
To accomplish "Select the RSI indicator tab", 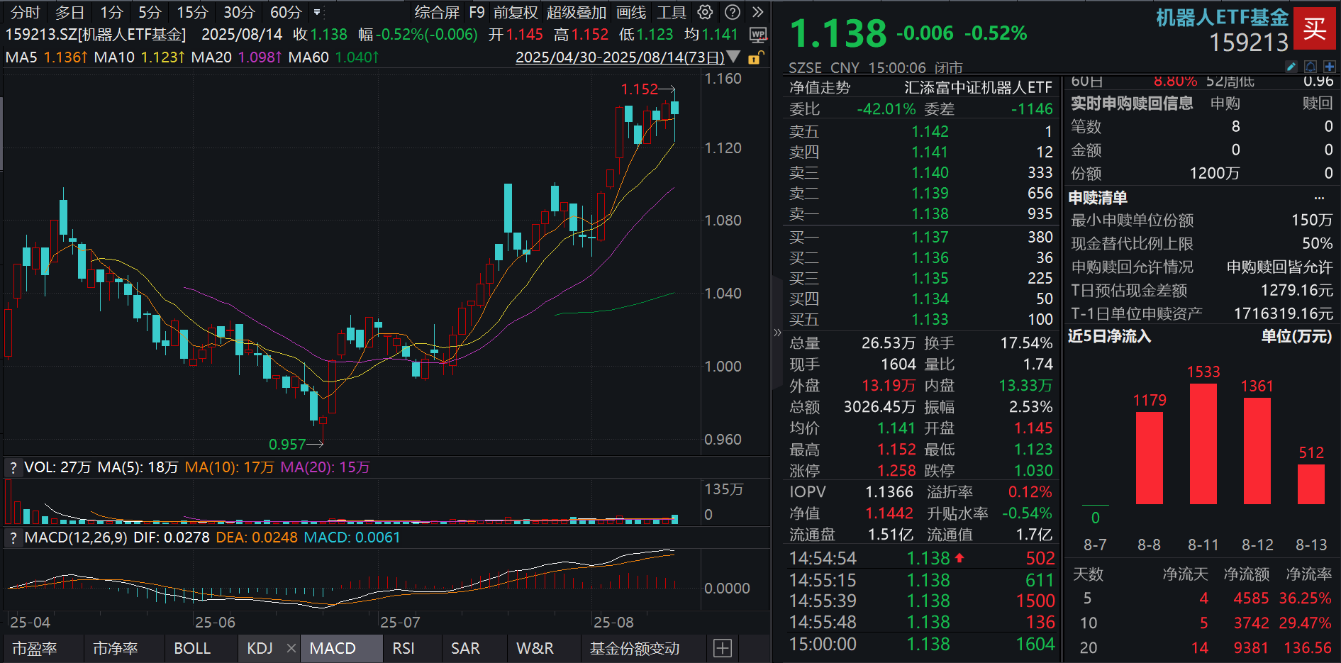I will pos(404,648).
